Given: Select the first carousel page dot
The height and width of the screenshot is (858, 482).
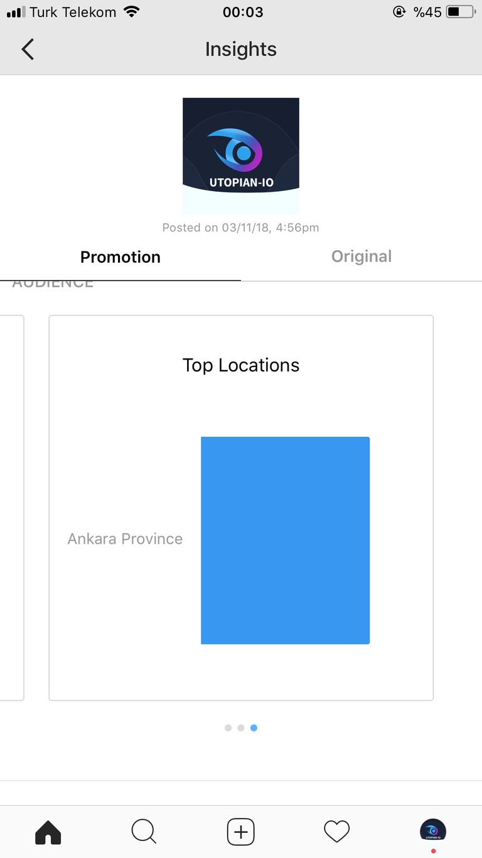Looking at the screenshot, I should 228,728.
